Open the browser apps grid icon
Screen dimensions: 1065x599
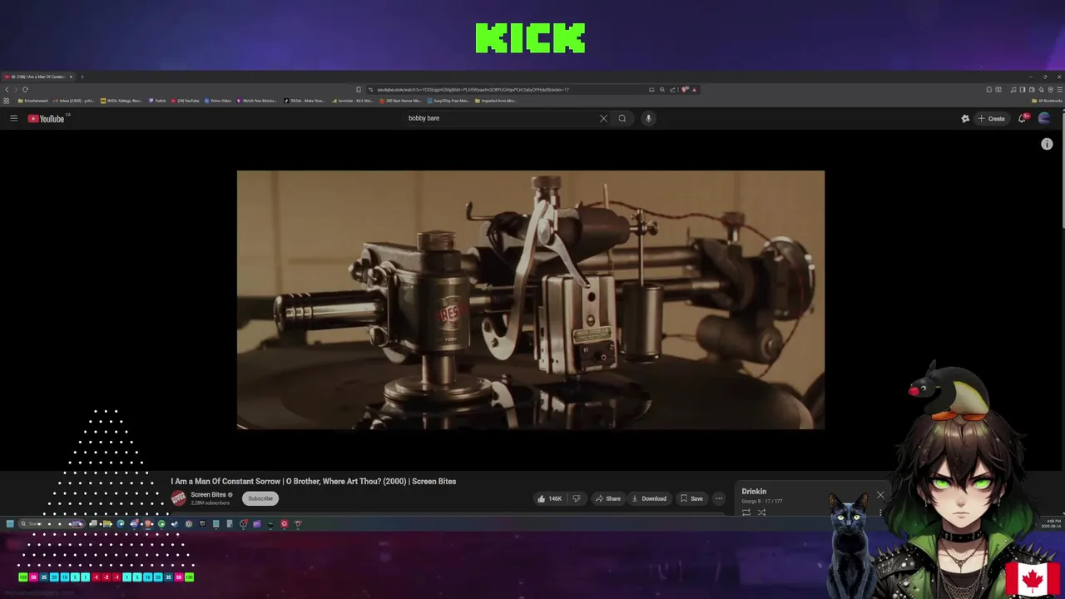(6, 101)
